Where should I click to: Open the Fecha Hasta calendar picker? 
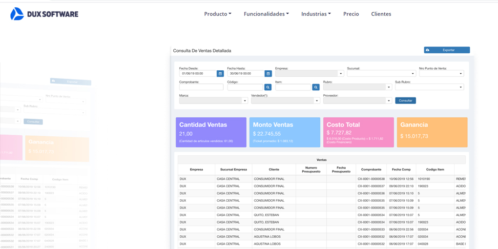268,74
